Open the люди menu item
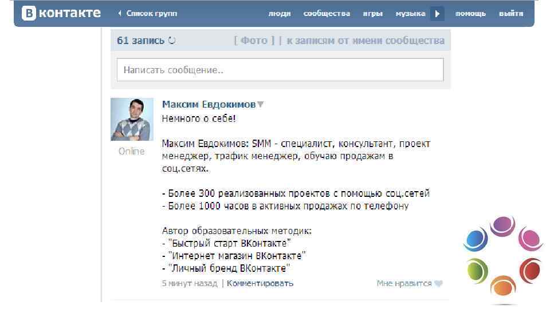The height and width of the screenshot is (309, 550). click(280, 13)
